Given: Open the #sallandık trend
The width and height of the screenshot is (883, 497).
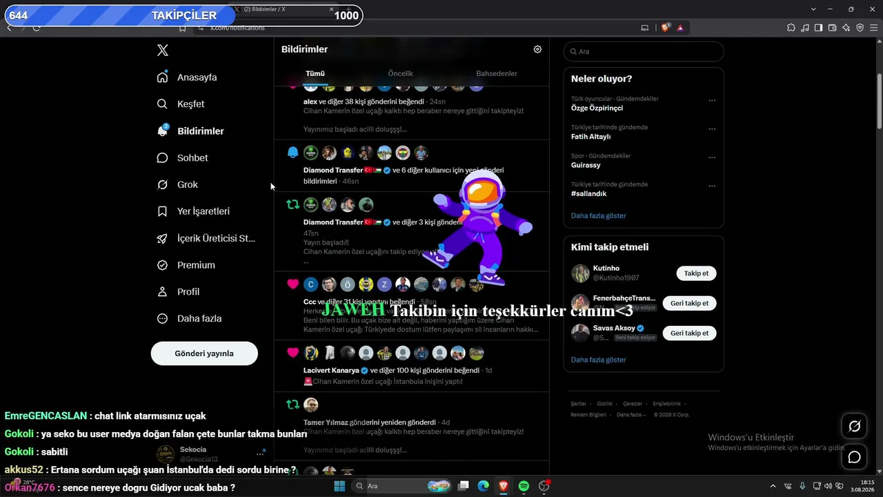Looking at the screenshot, I should pos(588,194).
